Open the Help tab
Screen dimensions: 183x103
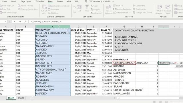77,1
